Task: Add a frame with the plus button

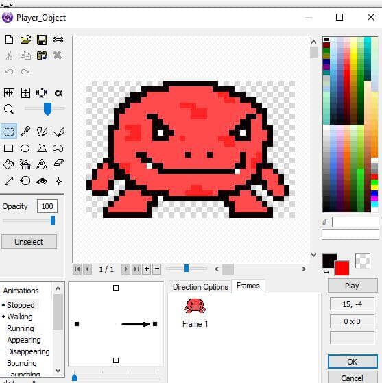Action: point(147,269)
